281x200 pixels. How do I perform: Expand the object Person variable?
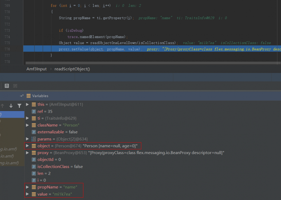[x=28, y=146]
